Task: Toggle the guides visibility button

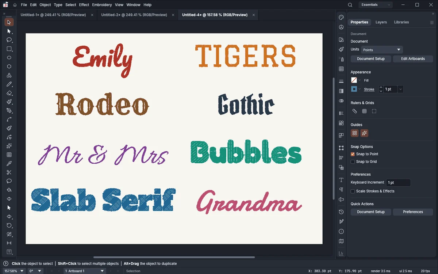Action: coord(354,133)
